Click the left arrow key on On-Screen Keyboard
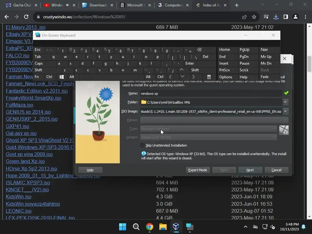312x234 pixels. [x=170, y=77]
